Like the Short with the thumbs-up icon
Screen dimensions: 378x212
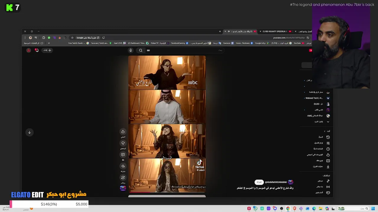(x=123, y=132)
